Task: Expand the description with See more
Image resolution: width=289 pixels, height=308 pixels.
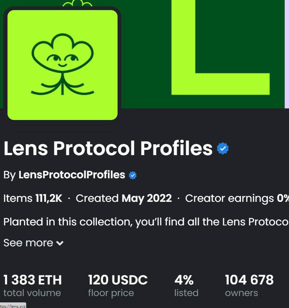Action: (28, 243)
